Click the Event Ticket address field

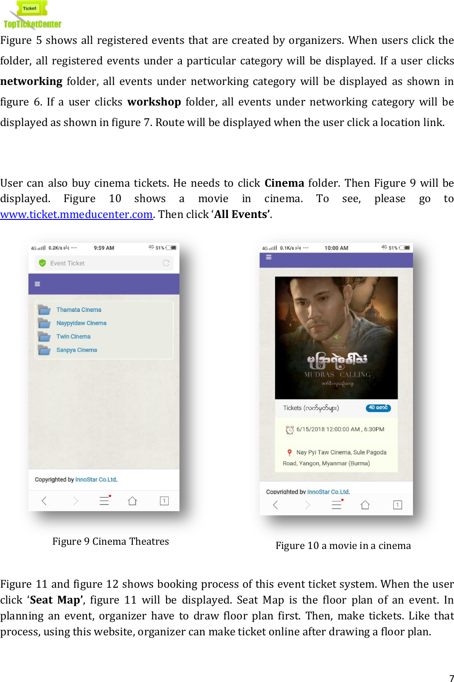pos(104,263)
